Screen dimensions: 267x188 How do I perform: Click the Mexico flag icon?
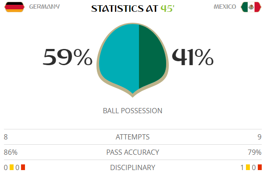(x=251, y=7)
